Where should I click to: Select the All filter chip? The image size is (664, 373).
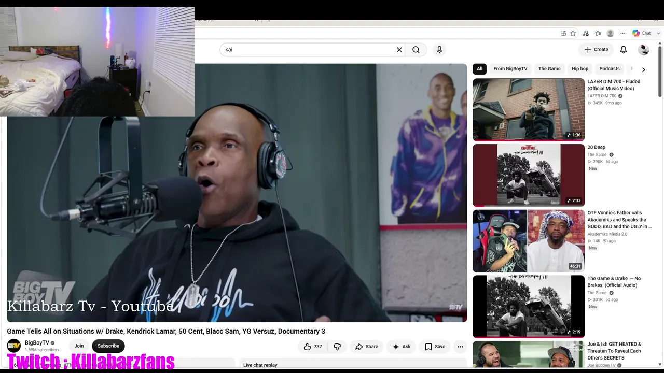pos(480,69)
